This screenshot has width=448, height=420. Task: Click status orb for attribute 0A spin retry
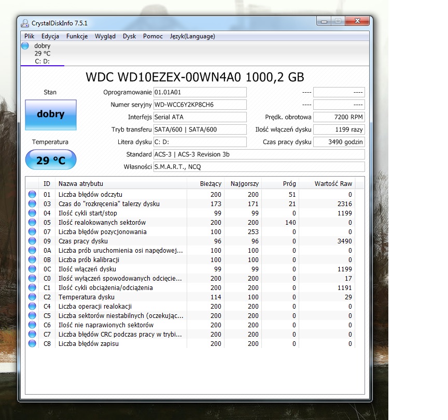click(32, 250)
